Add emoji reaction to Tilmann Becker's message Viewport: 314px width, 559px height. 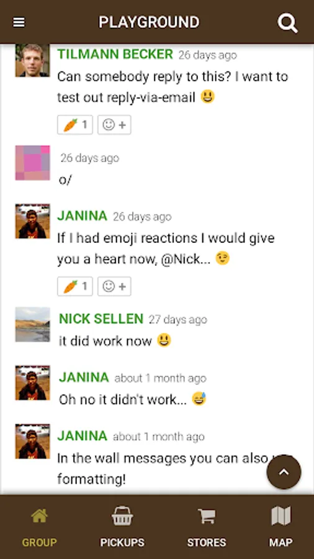tap(114, 125)
